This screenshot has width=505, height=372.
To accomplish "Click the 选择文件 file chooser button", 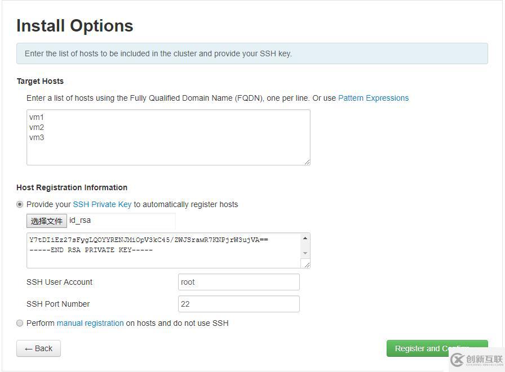I will [x=47, y=221].
